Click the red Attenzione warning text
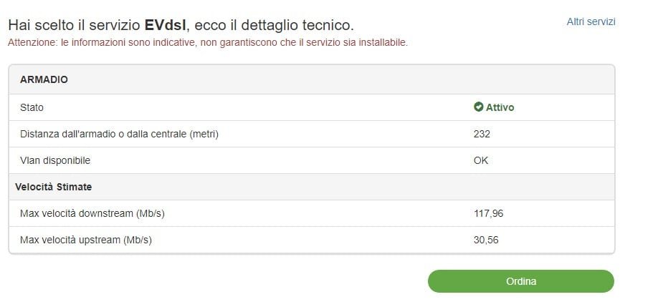The image size is (658, 307). coord(208,42)
